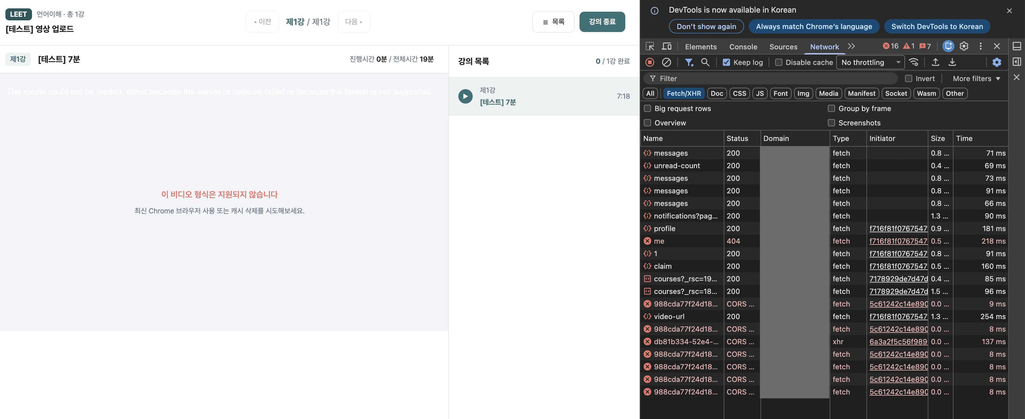Viewport: 1025px width, 419px height.
Task: Select the Fetch/XHR filter type
Action: (x=684, y=93)
